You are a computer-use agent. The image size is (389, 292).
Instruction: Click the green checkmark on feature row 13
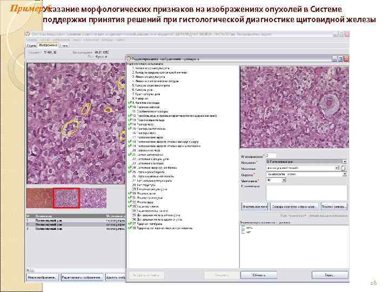click(130, 120)
